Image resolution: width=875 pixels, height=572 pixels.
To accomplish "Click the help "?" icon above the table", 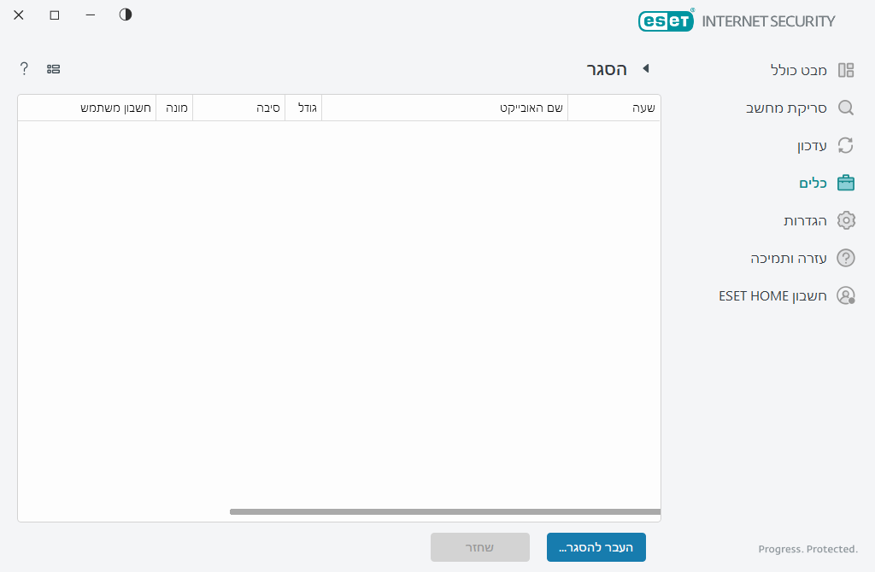I will pos(23,68).
